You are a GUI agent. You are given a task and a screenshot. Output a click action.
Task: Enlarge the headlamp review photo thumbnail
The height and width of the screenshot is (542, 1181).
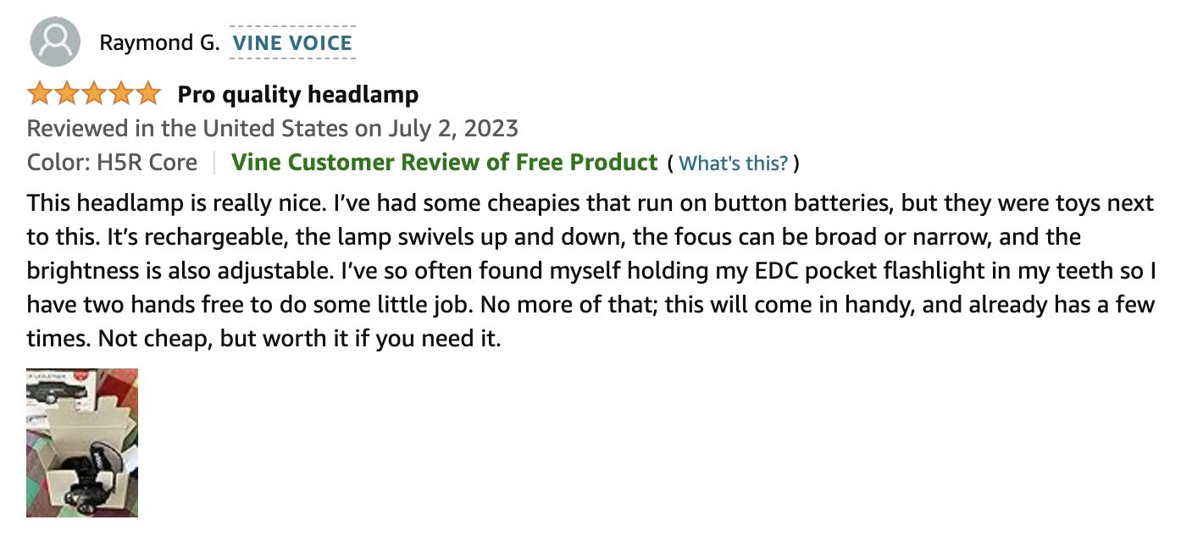pos(82,442)
